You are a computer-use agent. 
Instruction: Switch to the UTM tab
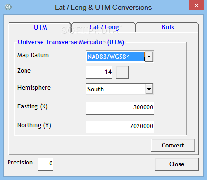click(x=41, y=27)
